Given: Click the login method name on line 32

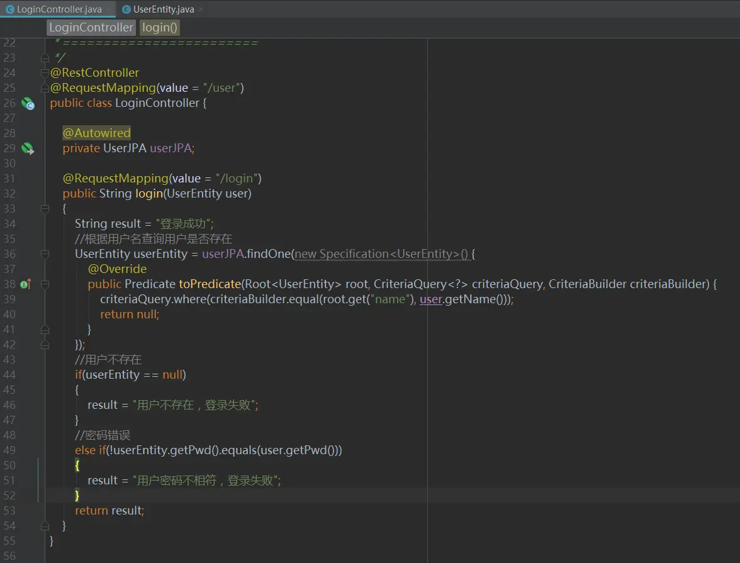Looking at the screenshot, I should [149, 194].
